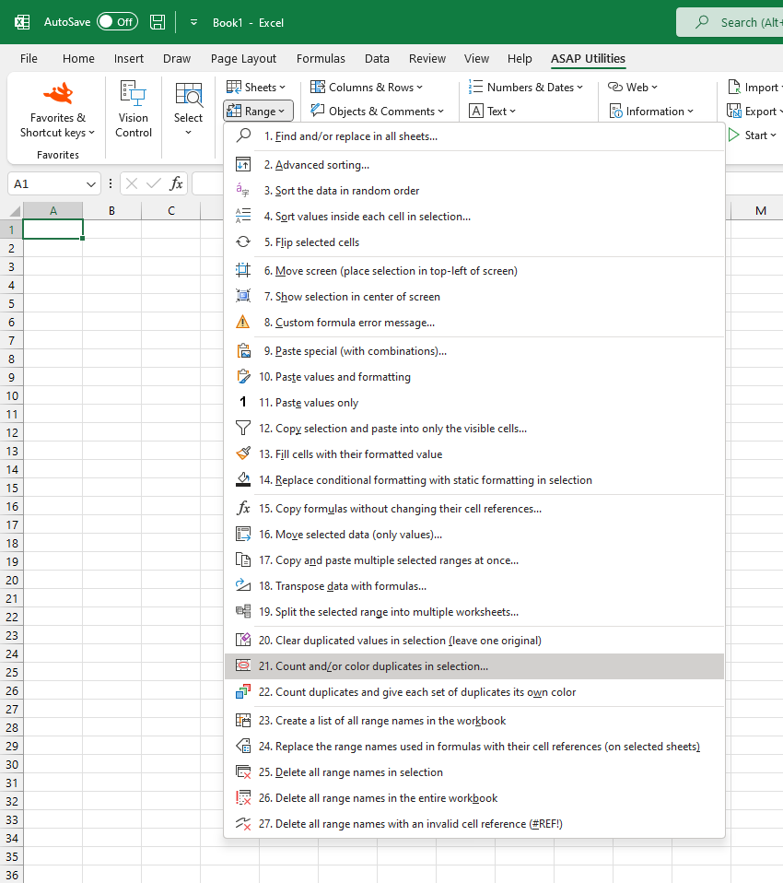Open the Export menu button
The height and width of the screenshot is (883, 783).
[x=754, y=111]
